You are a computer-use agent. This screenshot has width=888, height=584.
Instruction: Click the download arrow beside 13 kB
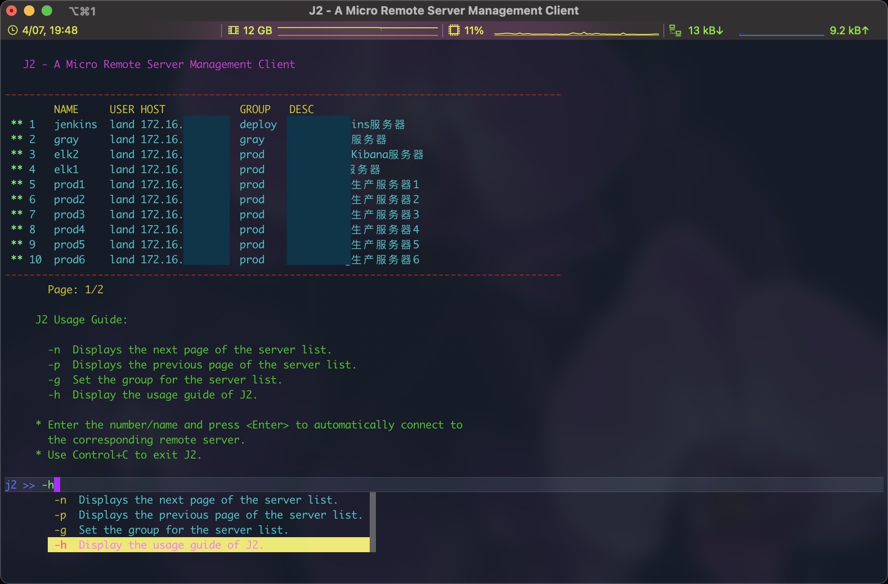720,30
